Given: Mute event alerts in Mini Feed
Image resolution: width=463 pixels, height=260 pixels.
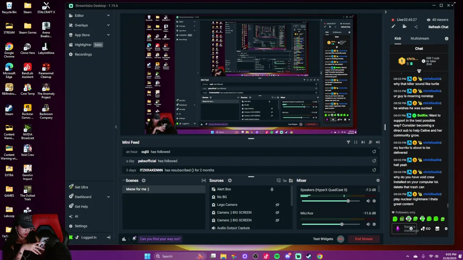Looking at the screenshot, I should 370,142.
